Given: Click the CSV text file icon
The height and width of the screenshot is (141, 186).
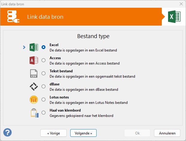Looking at the screenshot, I should click(x=34, y=73).
